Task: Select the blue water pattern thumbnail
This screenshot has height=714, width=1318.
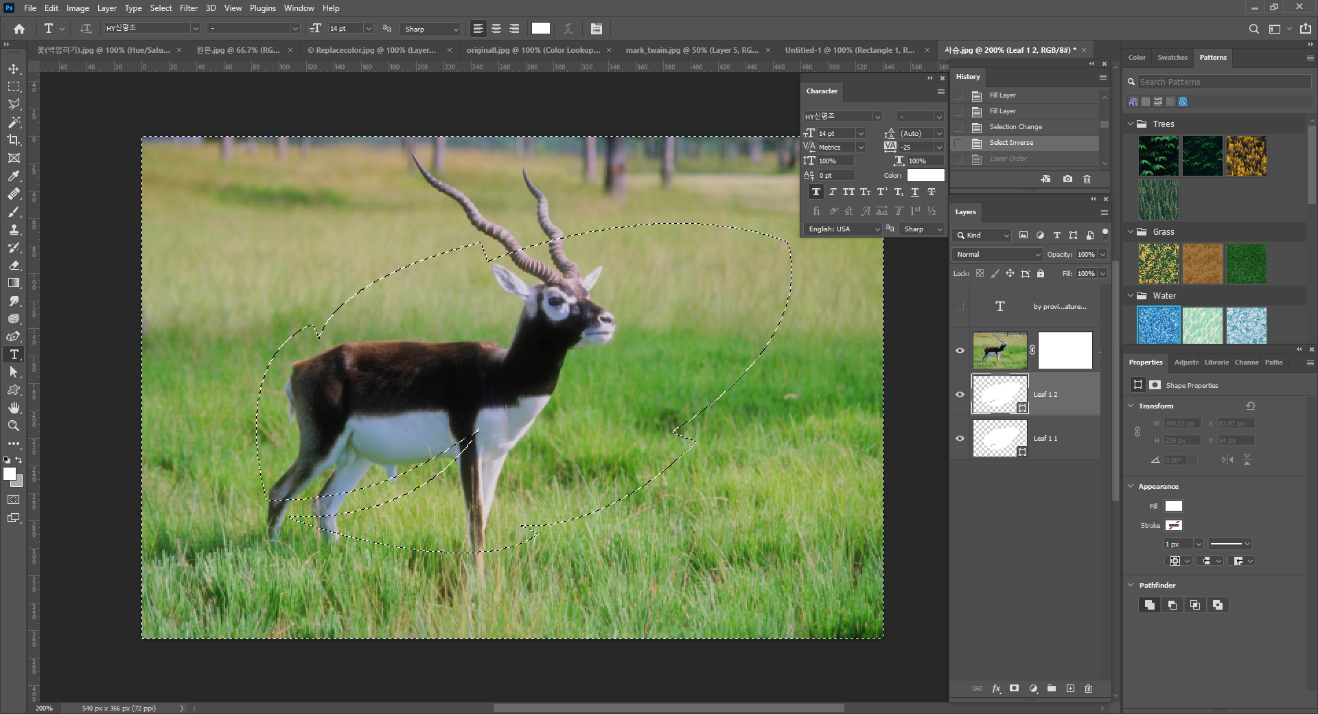Action: 1159,325
